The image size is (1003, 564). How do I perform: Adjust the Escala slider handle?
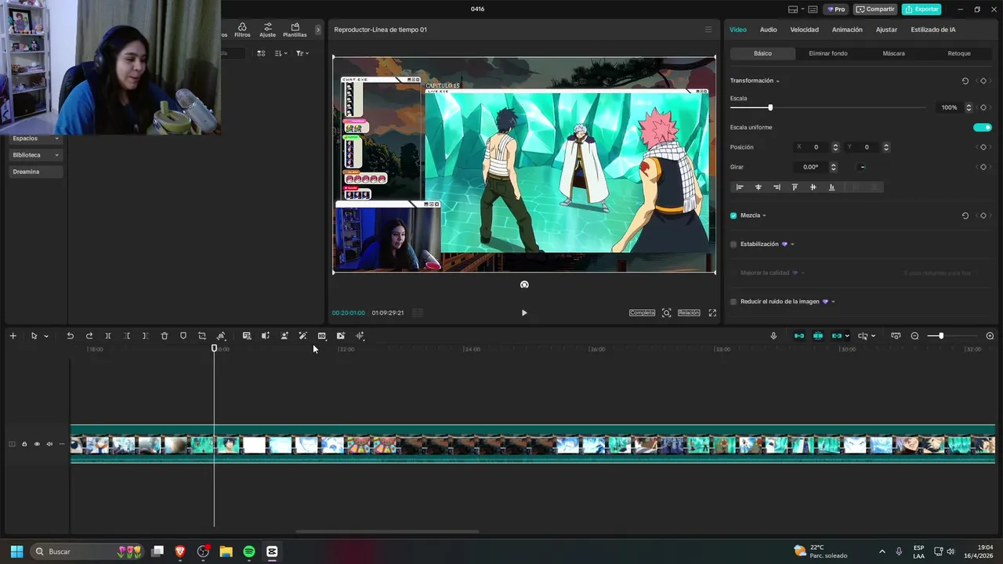tap(770, 107)
